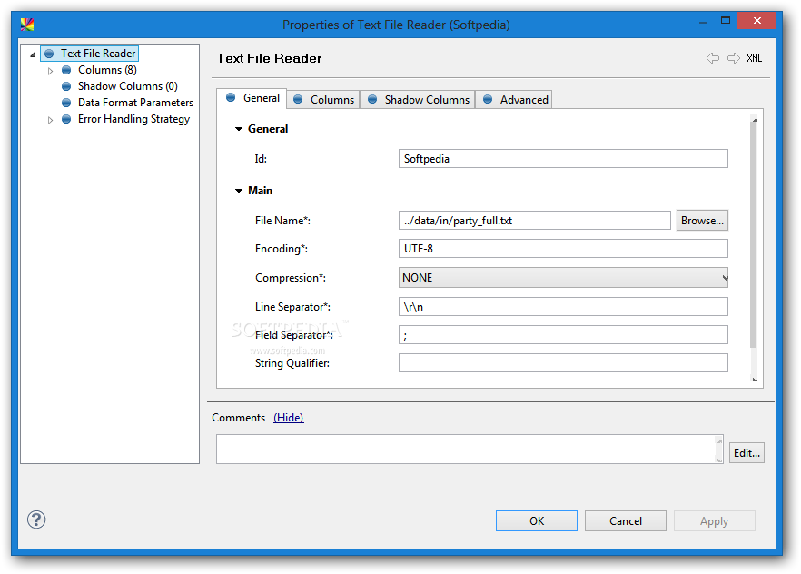The image size is (801, 574).
Task: Click the Browse... button
Action: point(702,221)
